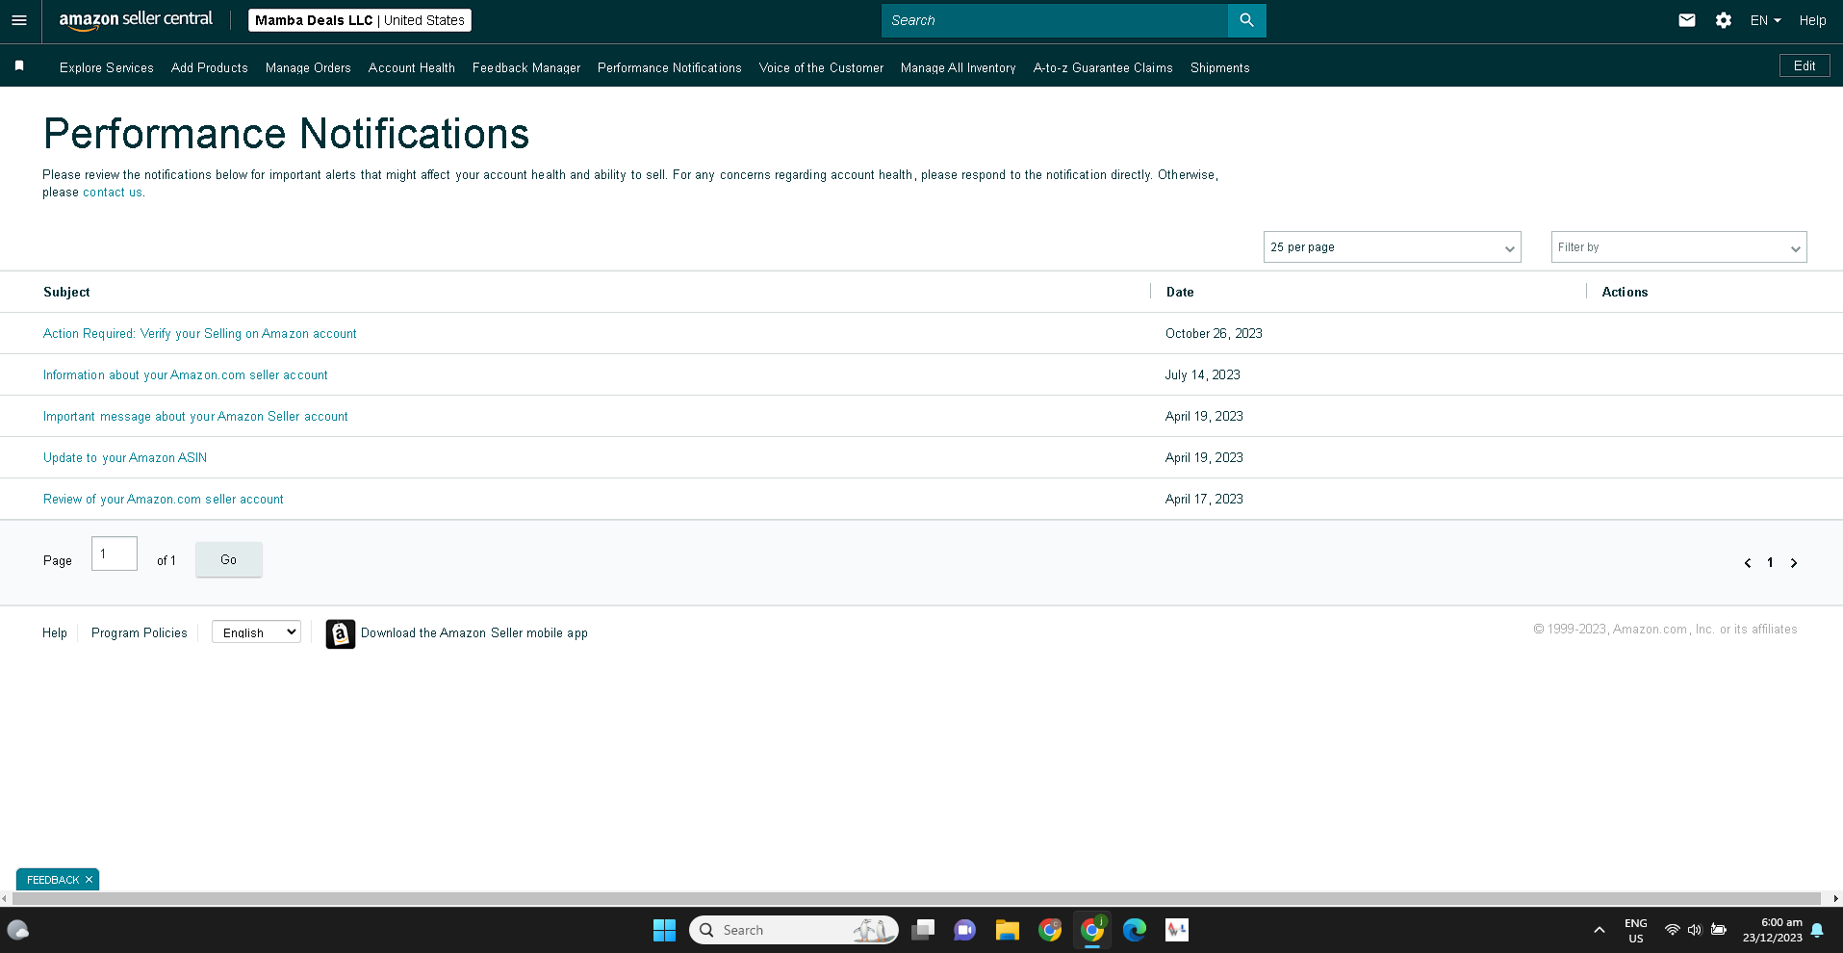Open Add Products menu item
This screenshot has height=953, width=1843.
210,67
